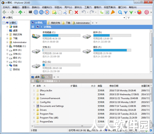Select the Program Files (x86) folder row
Viewport: 154px width, 134px height.
[x=90, y=118]
